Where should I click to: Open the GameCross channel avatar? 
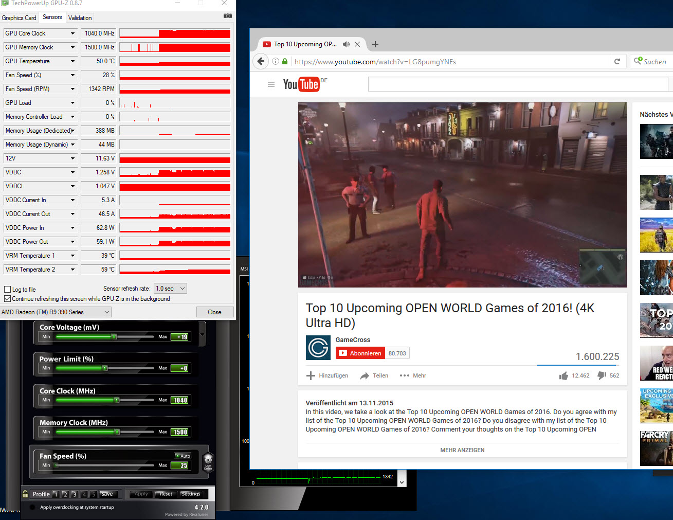click(x=318, y=348)
